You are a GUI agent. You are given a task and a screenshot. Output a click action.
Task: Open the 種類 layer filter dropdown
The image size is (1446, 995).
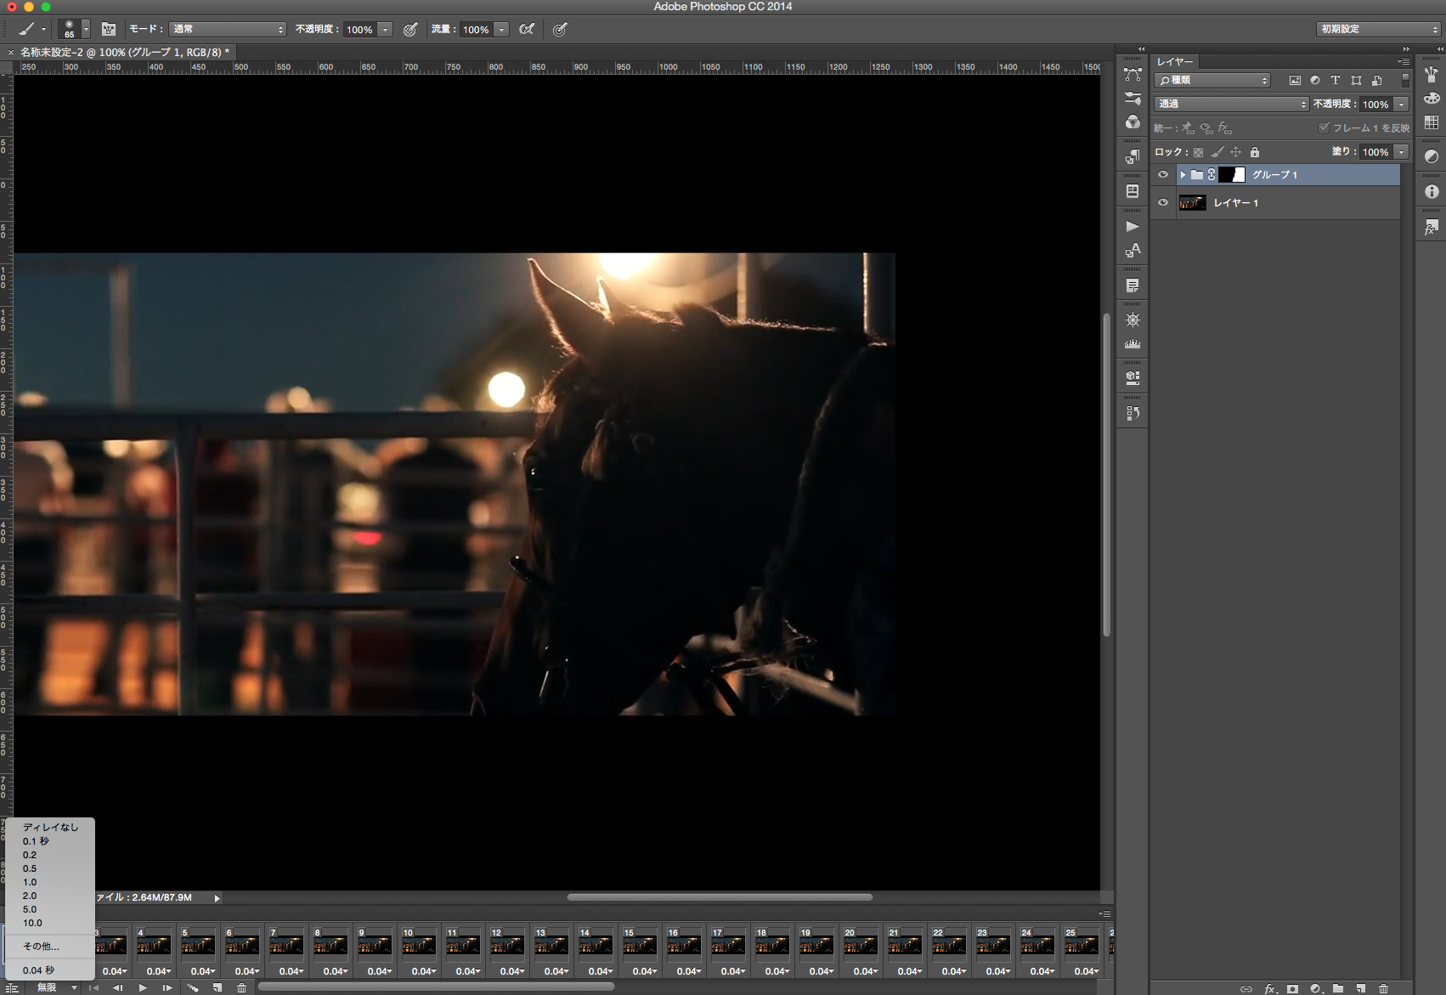[x=1213, y=80]
